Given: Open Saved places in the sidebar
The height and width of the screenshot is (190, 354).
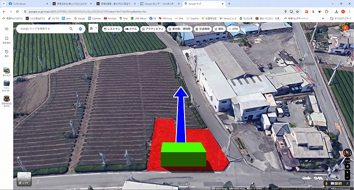Looking at the screenshot, I should coord(7,40).
